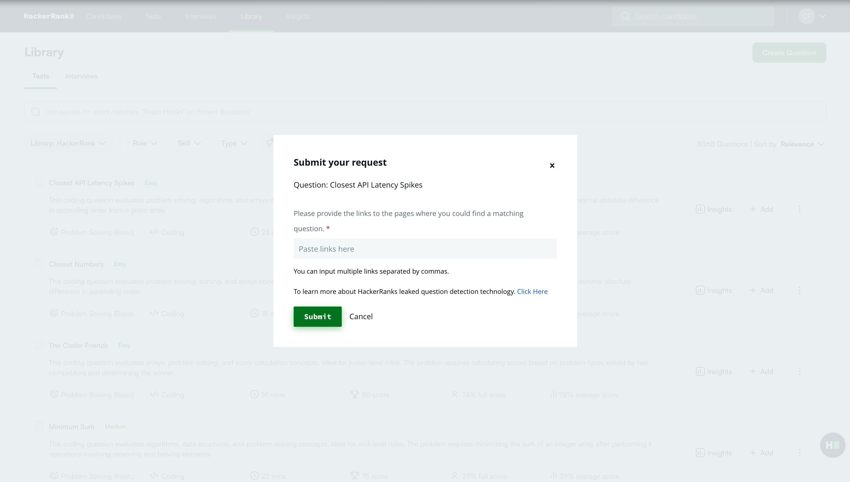850x482 pixels.
Task: Open more options for Minimum Sum question
Action: [x=799, y=452]
